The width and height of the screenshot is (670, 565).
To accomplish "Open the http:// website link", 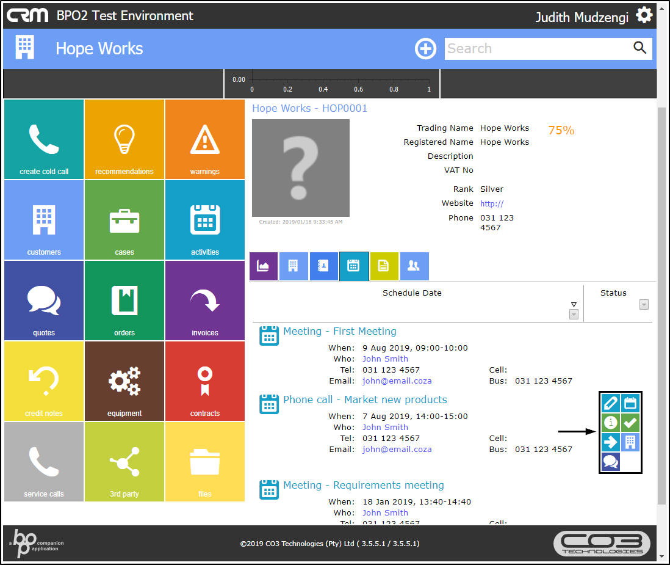I will pyautogui.click(x=492, y=204).
